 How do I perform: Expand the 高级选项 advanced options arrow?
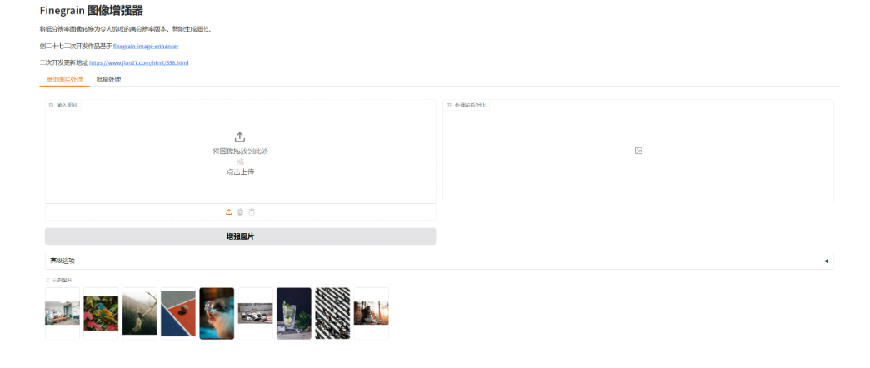826,261
